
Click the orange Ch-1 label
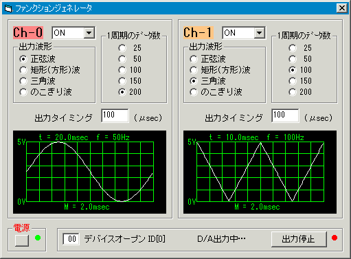(199, 32)
